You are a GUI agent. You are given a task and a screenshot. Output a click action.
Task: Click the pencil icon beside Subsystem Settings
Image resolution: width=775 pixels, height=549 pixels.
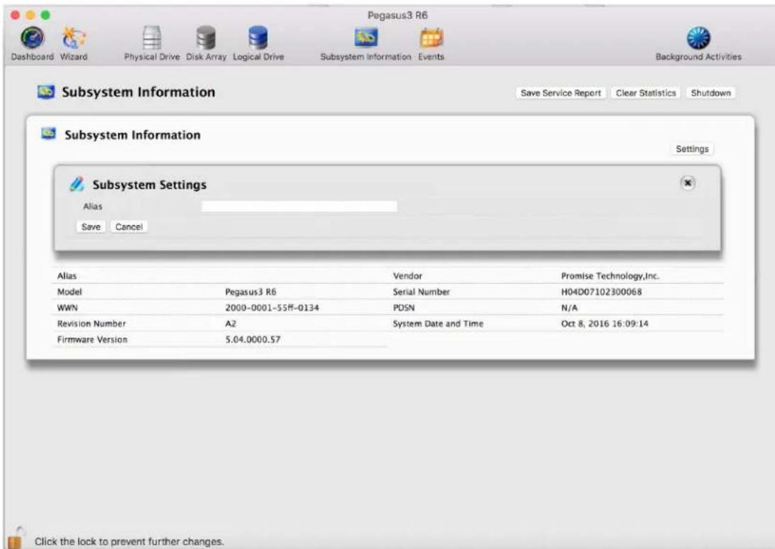pyautogui.click(x=77, y=184)
